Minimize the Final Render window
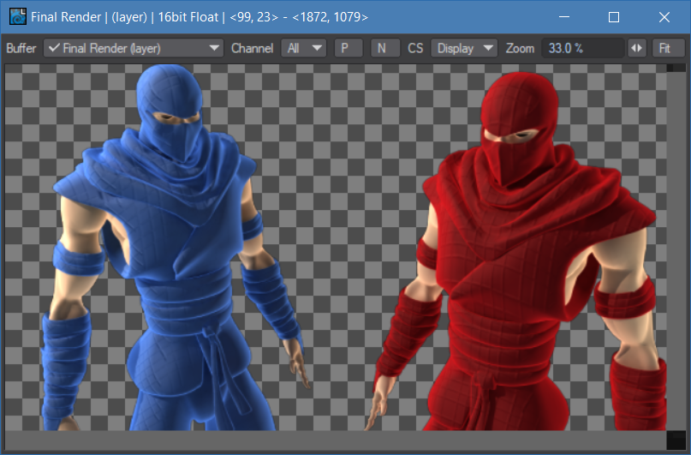Viewport: 691px width, 455px height. tap(563, 16)
